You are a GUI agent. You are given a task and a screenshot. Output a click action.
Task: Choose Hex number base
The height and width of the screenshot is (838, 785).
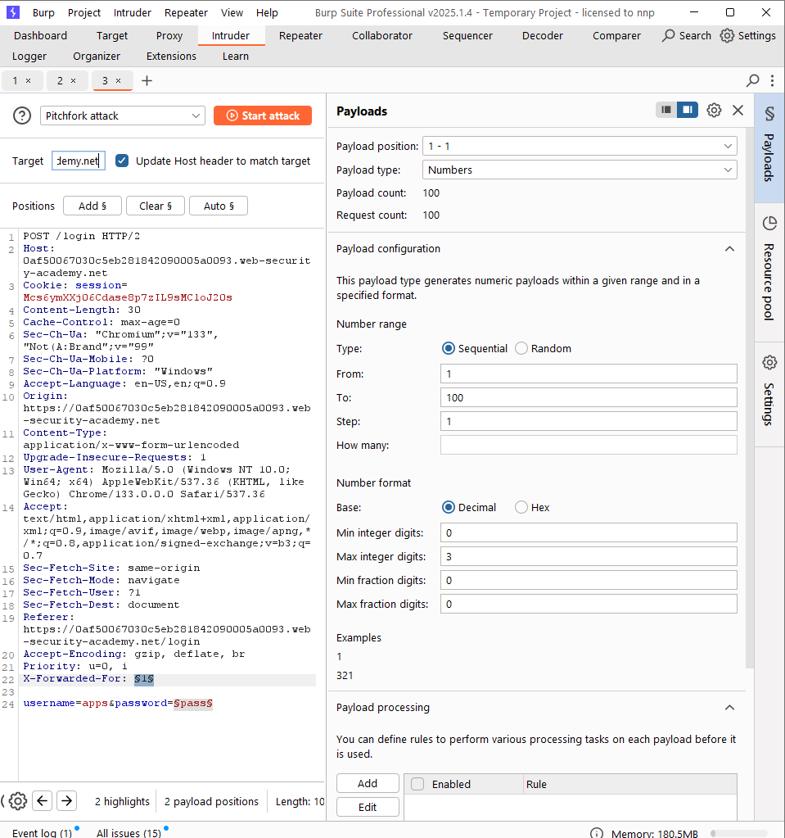pyautogui.click(x=521, y=507)
